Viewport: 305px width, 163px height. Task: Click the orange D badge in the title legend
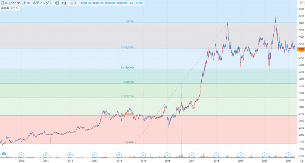coord(75,3)
